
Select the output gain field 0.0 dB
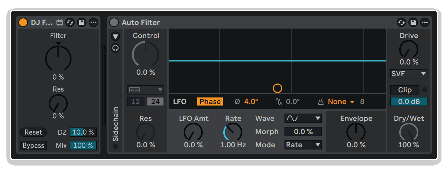[408, 101]
